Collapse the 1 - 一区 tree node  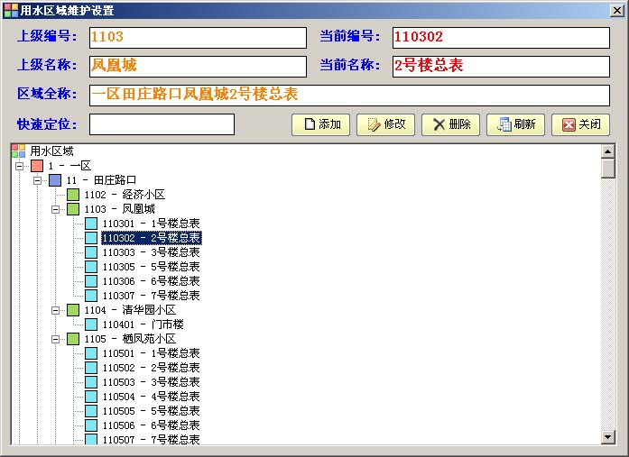[19, 166]
